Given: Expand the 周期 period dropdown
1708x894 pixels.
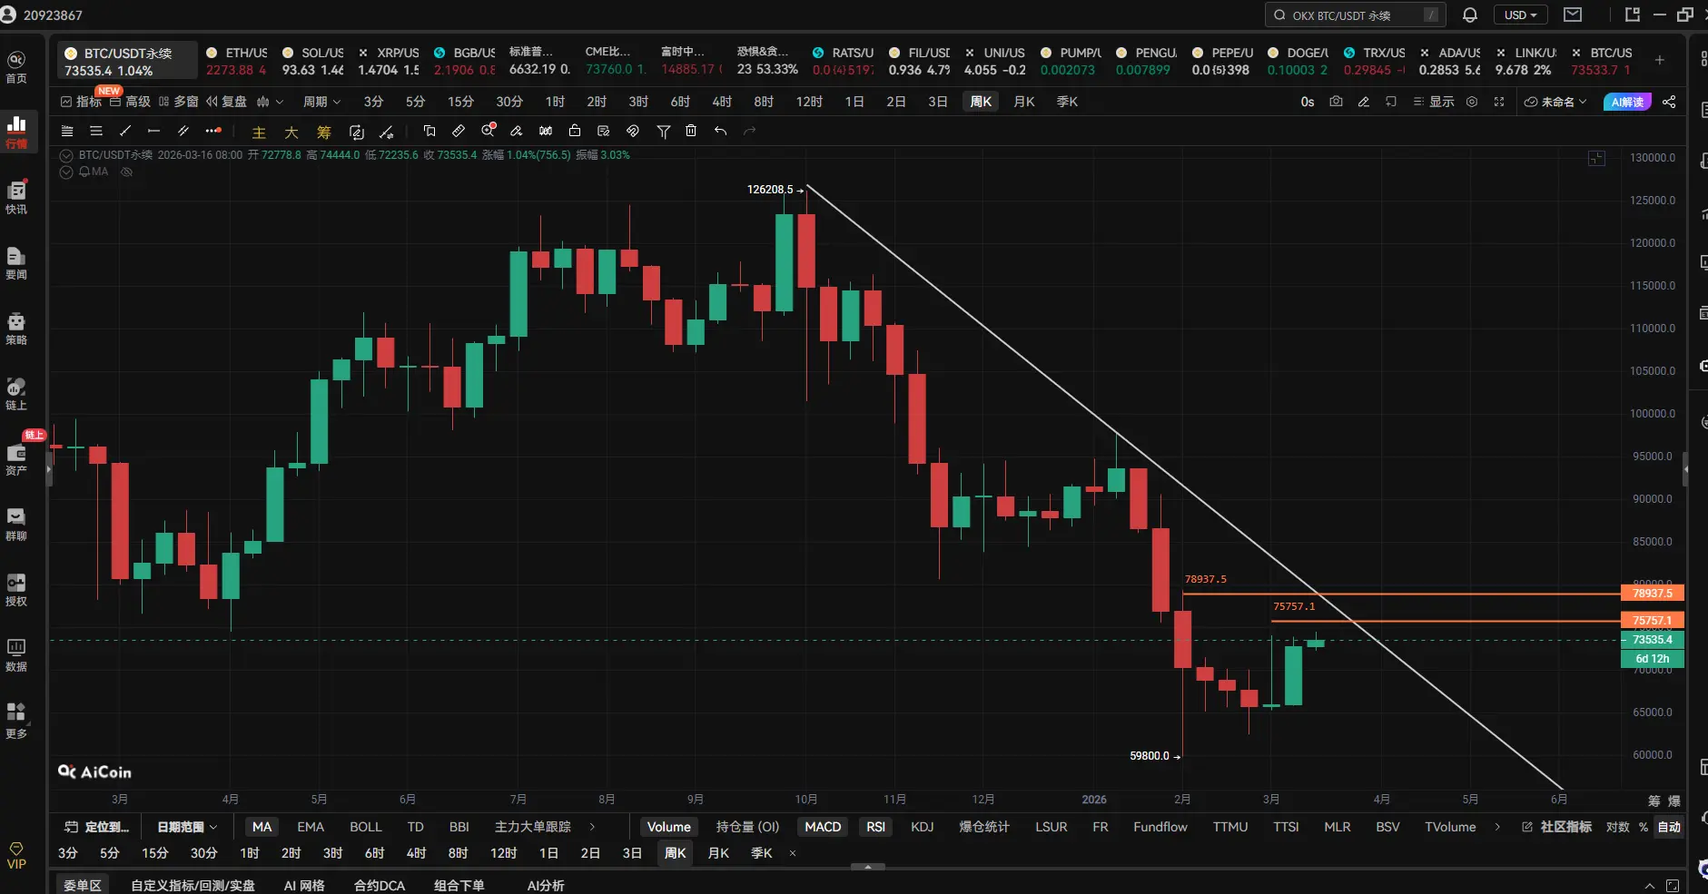Looking at the screenshot, I should coord(321,102).
